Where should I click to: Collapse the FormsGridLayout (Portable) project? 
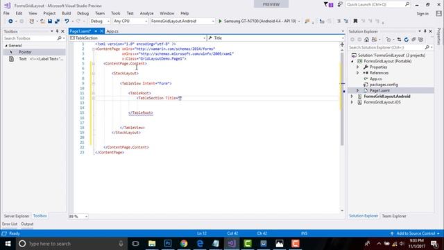352,61
